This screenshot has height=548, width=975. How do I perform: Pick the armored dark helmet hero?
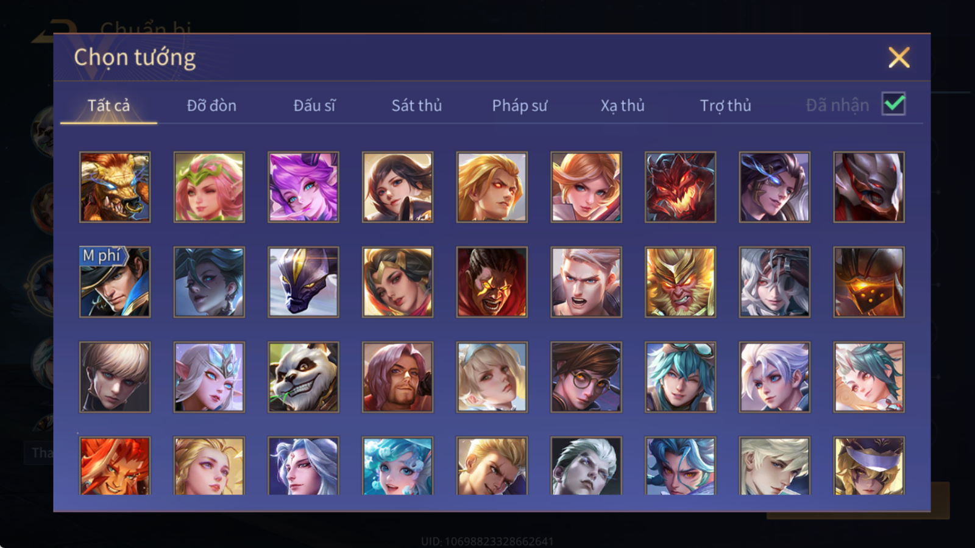click(868, 187)
